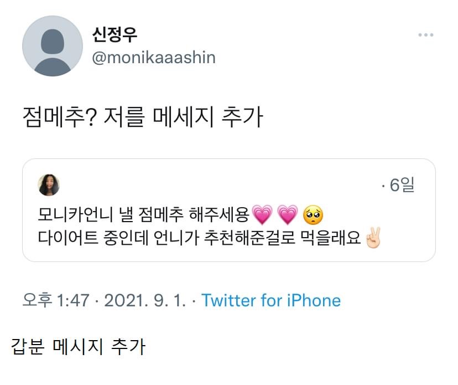The image size is (458, 385).
Task: Open the @monikaaashin handle
Action: click(x=153, y=57)
